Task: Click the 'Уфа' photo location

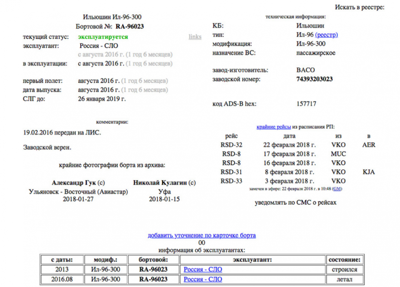Action: [164, 192]
